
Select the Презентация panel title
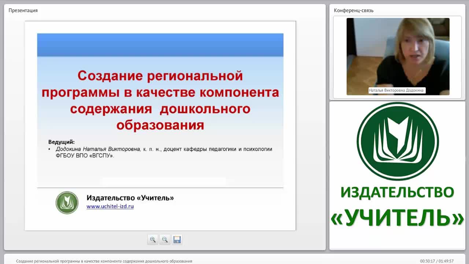coord(23,10)
